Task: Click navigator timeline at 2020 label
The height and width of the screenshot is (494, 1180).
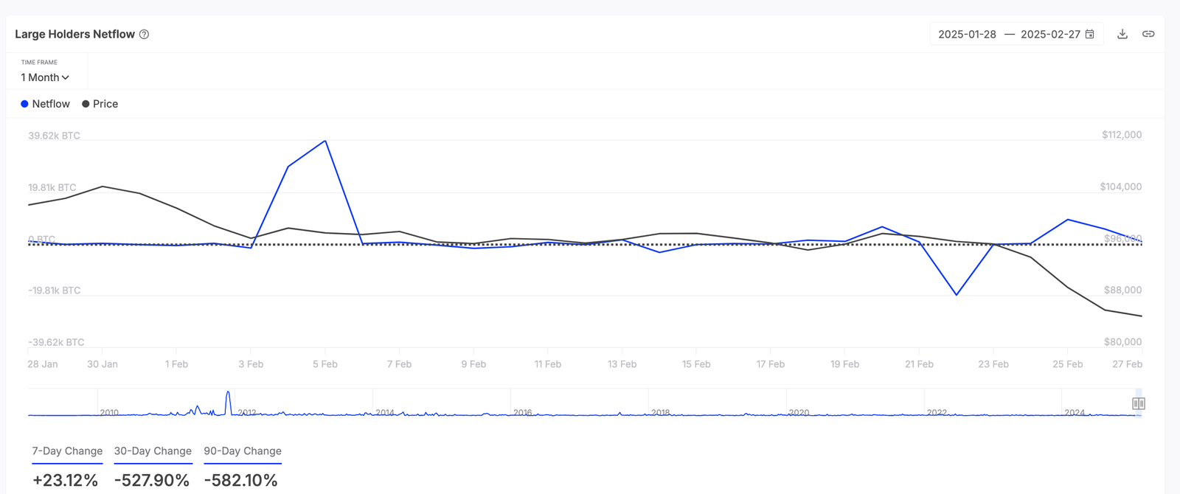Action: (x=799, y=412)
